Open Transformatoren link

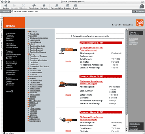[35, 121]
